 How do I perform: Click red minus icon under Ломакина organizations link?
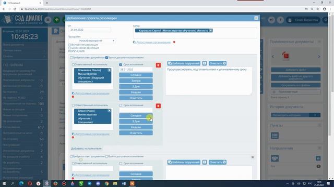tap(73, 97)
